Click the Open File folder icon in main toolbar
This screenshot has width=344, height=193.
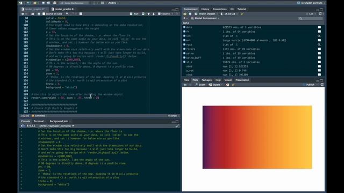[x=34, y=3]
